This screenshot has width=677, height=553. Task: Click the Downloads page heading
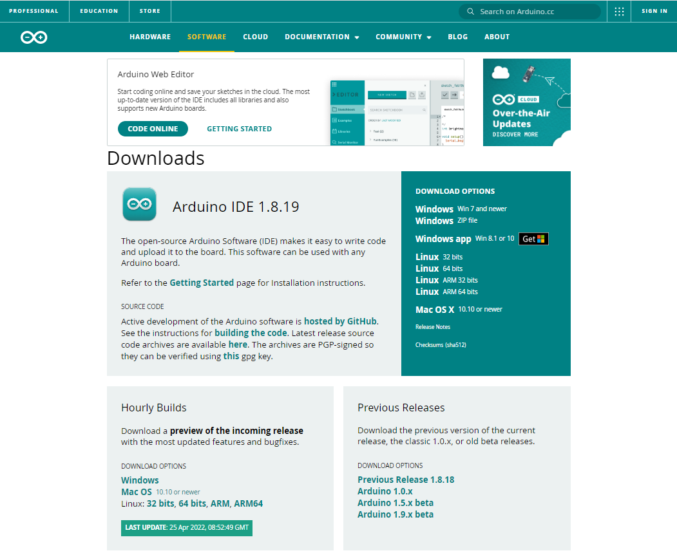coord(156,158)
